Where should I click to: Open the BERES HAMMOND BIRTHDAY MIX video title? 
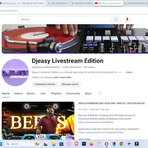click(112, 103)
